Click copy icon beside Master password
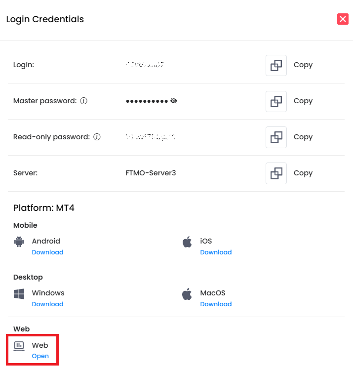 click(x=276, y=101)
